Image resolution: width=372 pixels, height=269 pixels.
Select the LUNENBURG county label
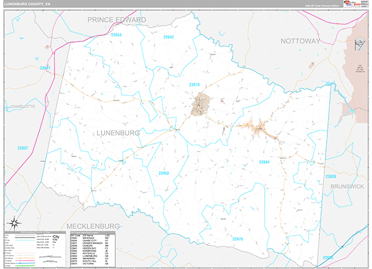click(x=118, y=132)
